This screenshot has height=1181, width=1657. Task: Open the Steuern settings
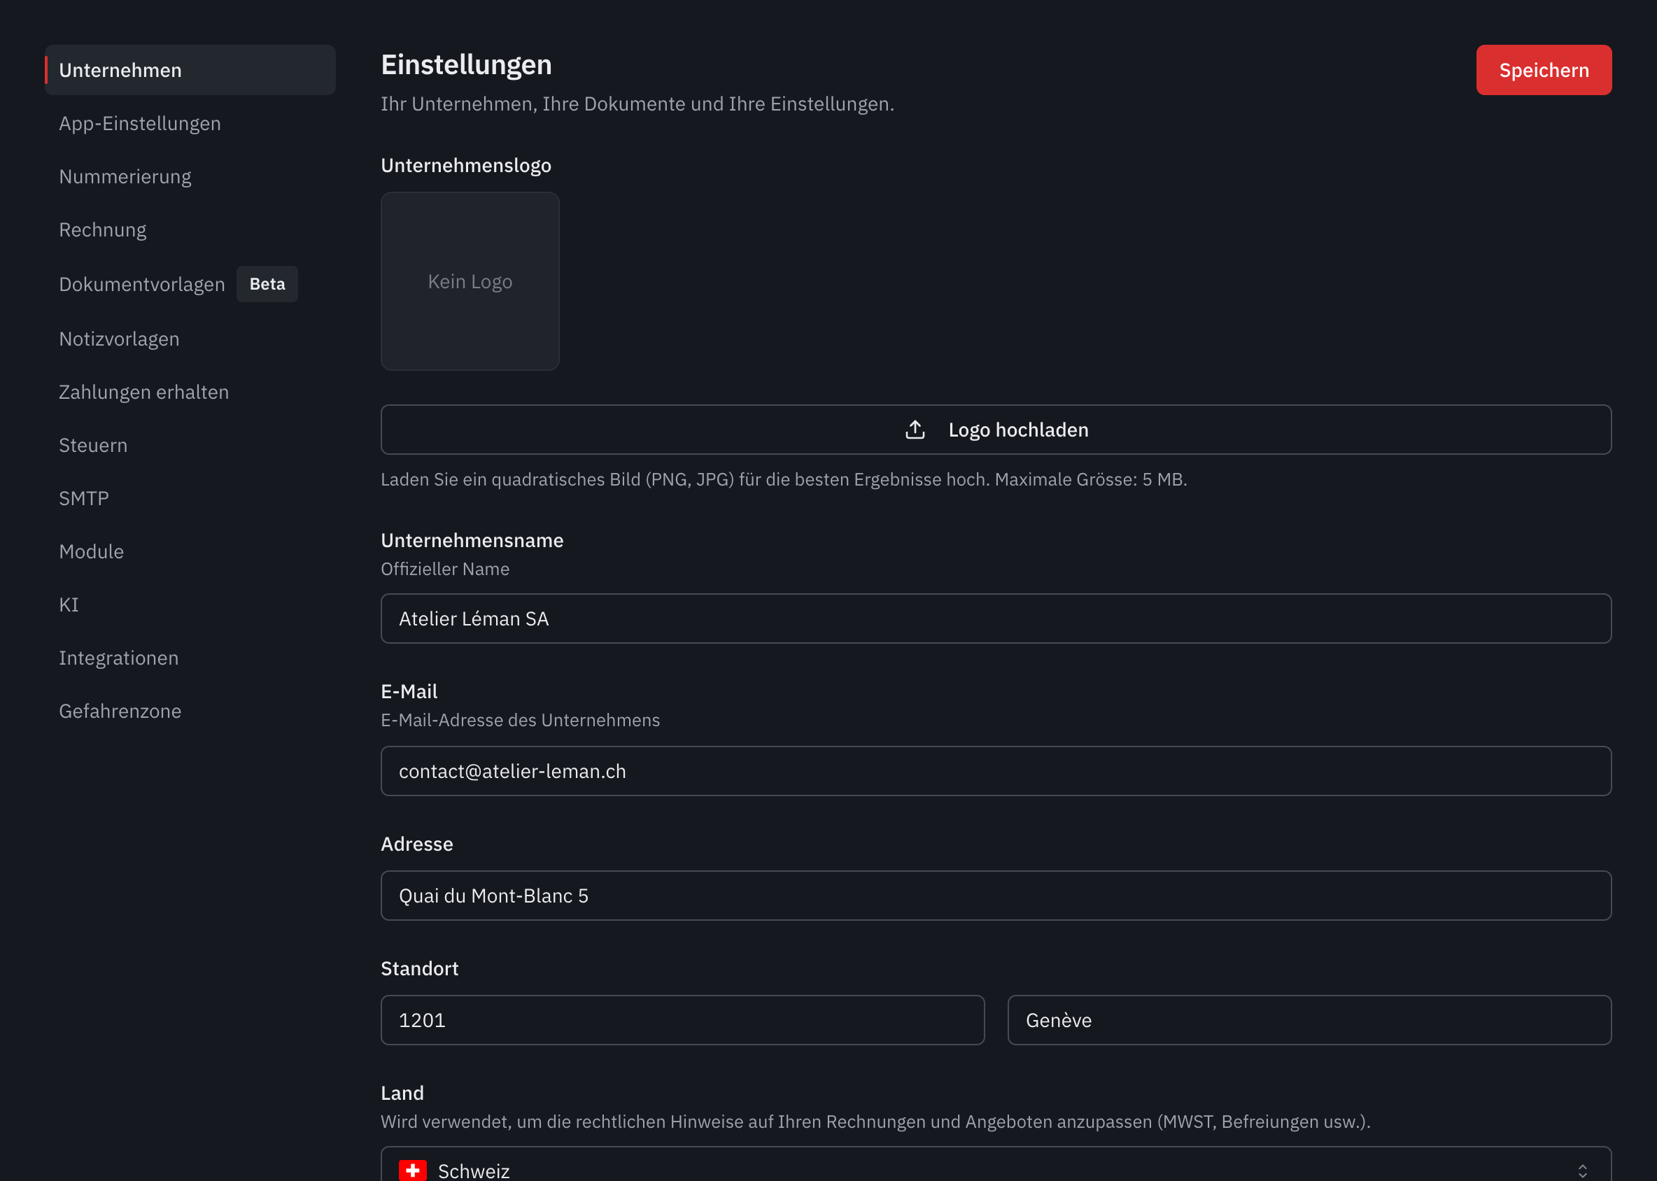click(93, 445)
